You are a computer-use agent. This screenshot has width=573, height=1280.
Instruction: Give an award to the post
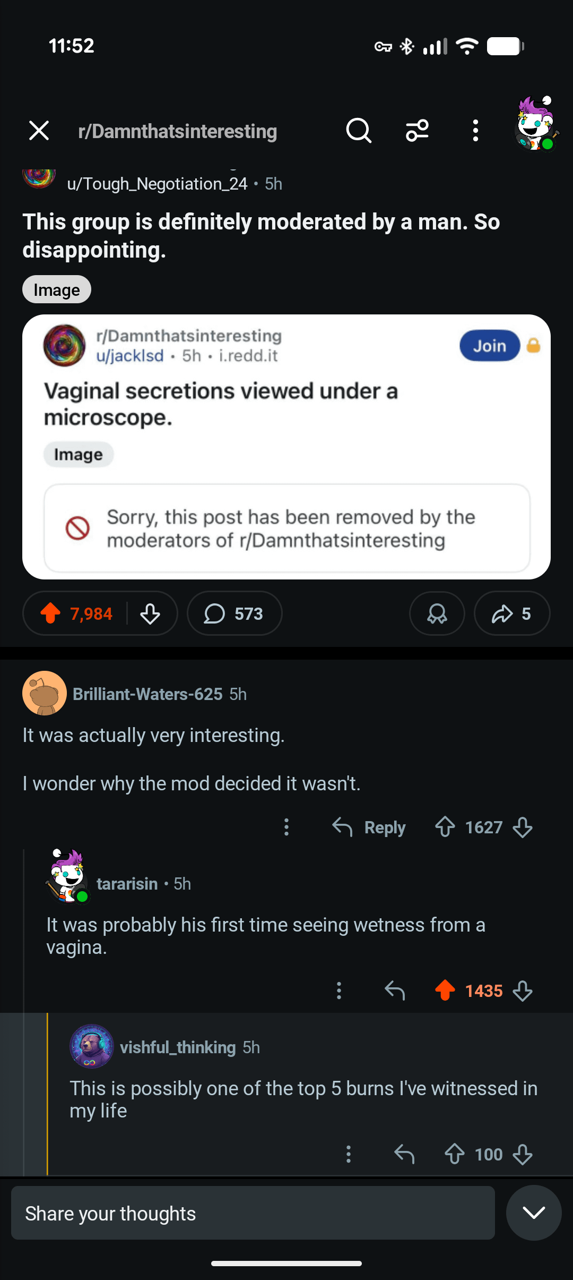pos(437,613)
